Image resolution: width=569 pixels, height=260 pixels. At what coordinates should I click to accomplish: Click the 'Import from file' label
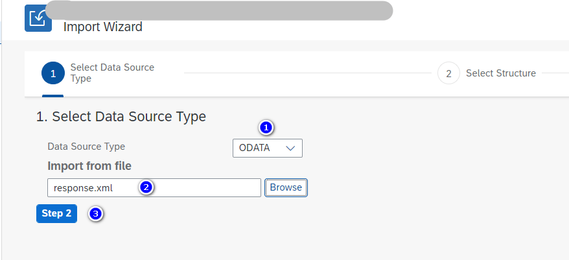coord(89,166)
